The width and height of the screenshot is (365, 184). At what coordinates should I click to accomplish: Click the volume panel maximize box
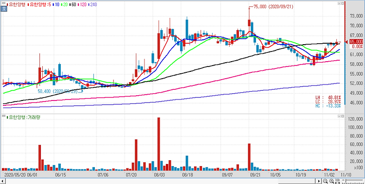pyautogui.click(x=339, y=116)
